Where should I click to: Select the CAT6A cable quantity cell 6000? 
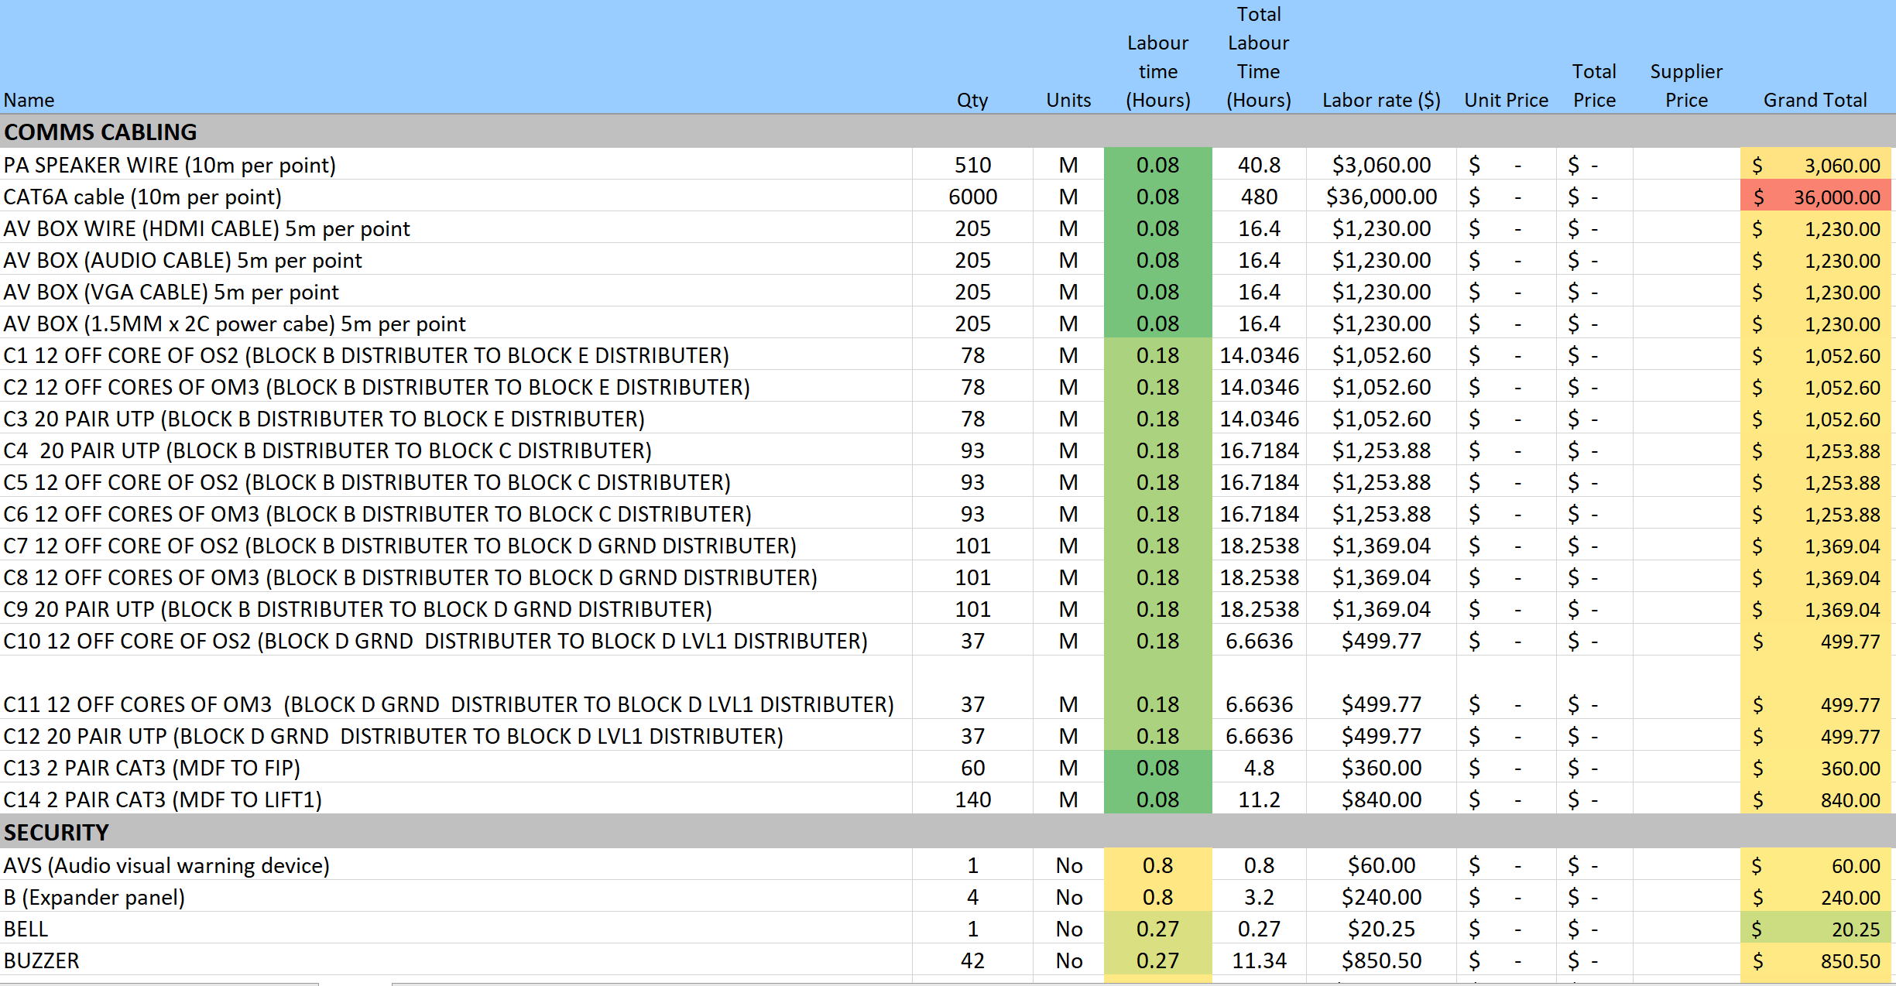coord(972,197)
